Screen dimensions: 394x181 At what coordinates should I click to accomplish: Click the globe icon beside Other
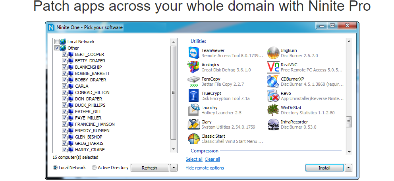[63, 48]
